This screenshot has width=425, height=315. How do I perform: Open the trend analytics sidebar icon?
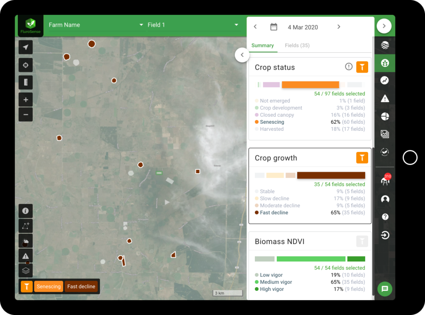[x=385, y=81]
